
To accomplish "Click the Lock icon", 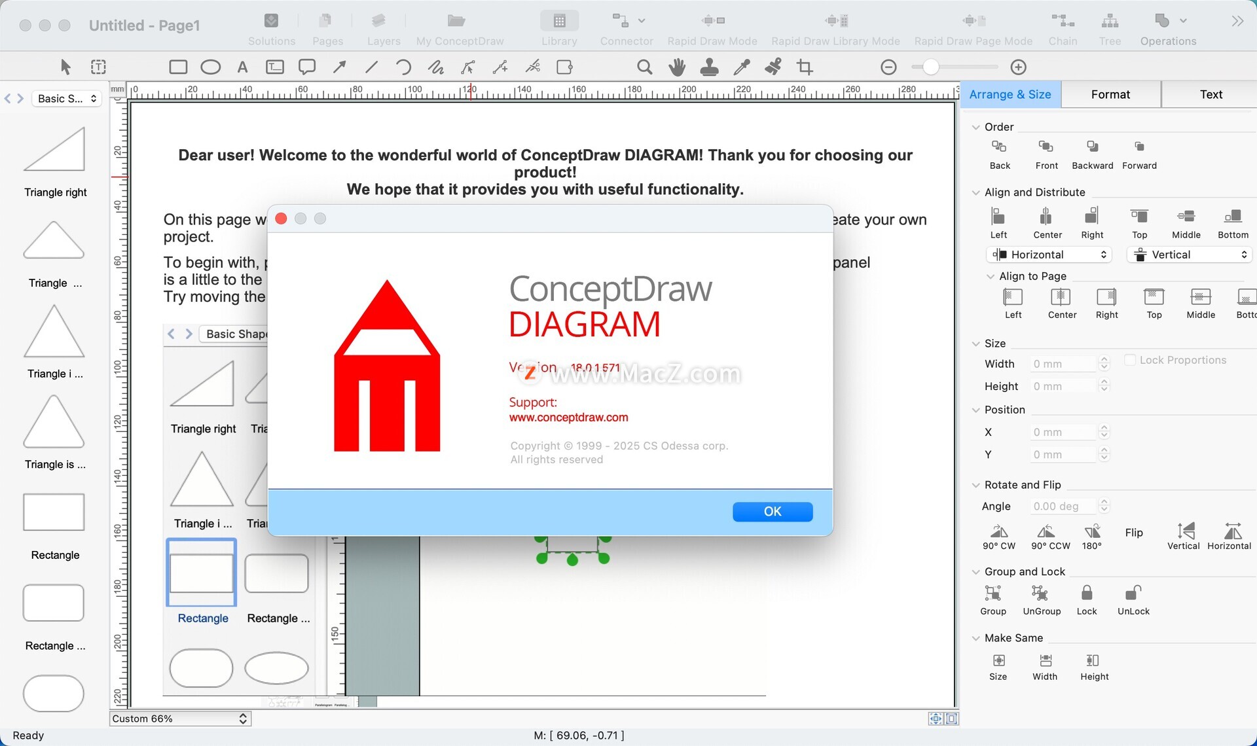I will coord(1087,593).
